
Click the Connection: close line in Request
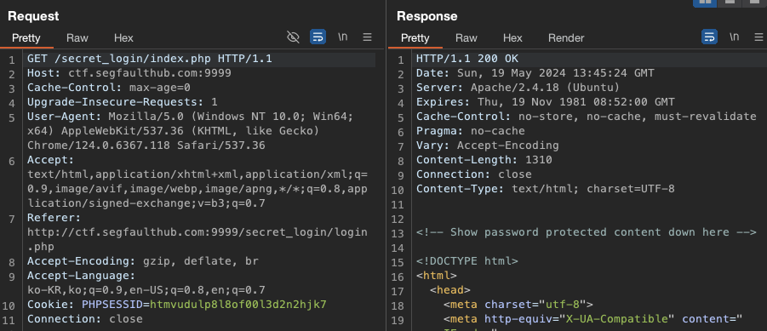84,319
